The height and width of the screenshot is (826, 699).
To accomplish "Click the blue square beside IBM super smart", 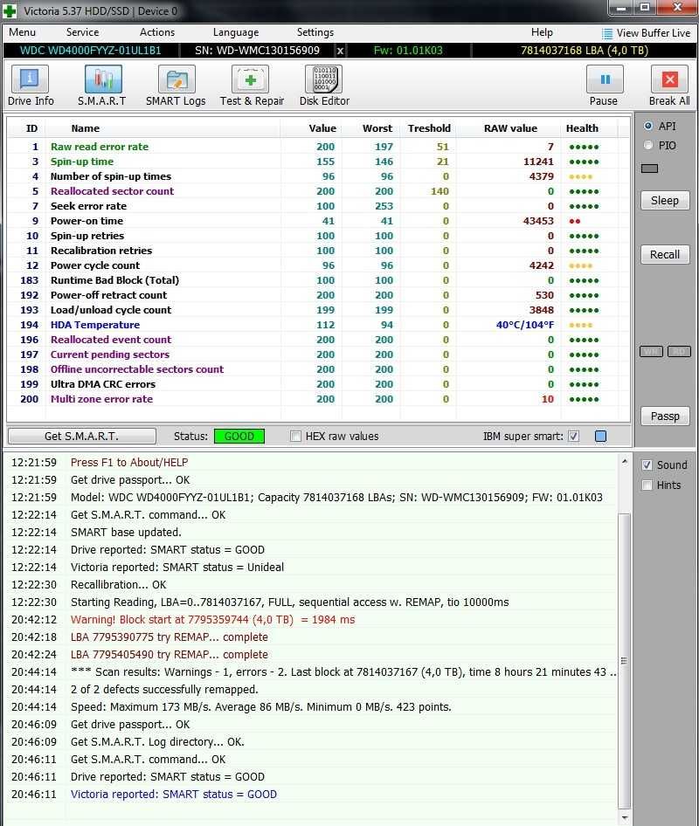I will point(600,437).
